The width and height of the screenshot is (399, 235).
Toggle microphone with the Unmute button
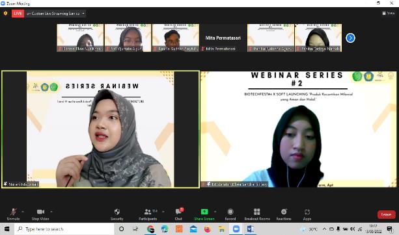(x=13, y=214)
